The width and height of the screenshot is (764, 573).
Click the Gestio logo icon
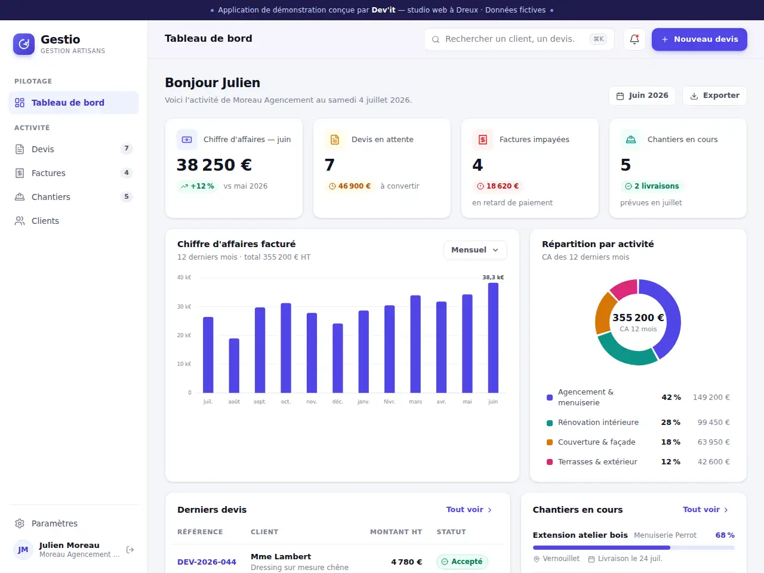tap(24, 44)
